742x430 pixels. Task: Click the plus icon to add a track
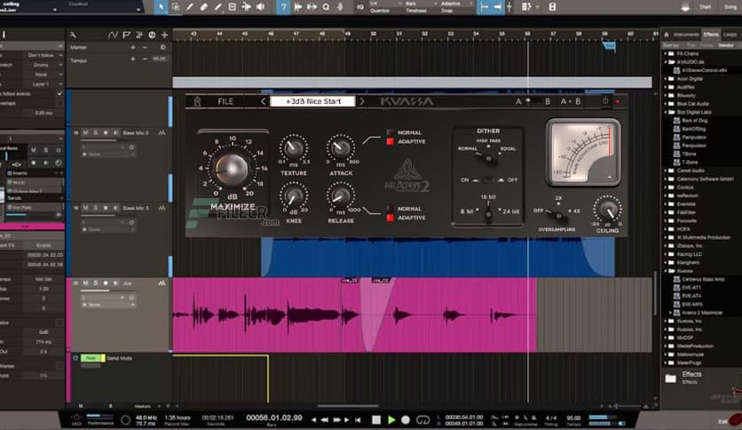(165, 35)
